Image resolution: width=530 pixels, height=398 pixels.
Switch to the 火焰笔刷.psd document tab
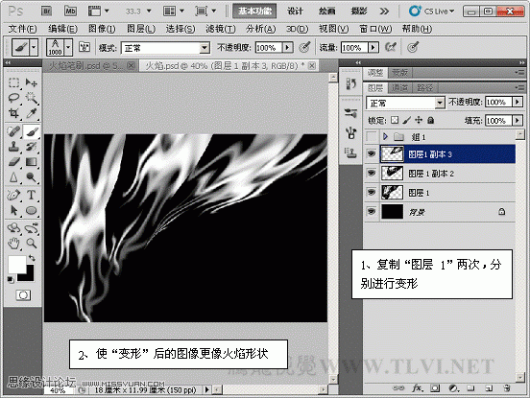point(91,65)
